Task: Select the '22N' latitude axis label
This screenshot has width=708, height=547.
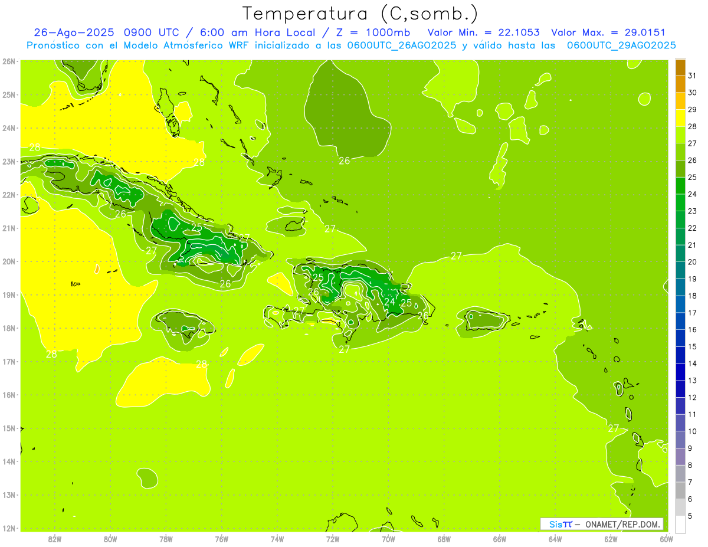Action: pos(9,195)
